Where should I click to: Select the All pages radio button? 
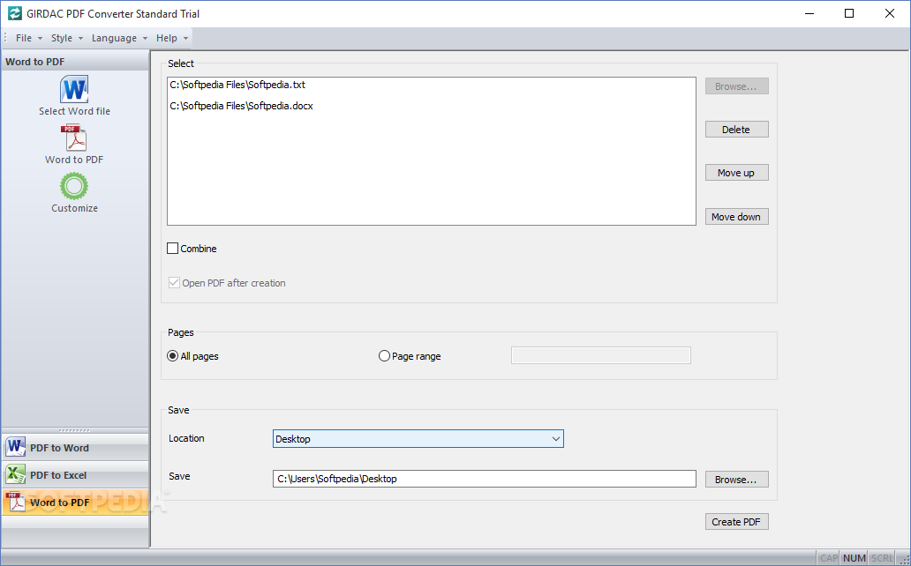point(172,356)
